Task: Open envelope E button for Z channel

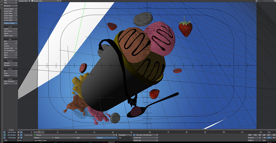Action: tap(21, 137)
